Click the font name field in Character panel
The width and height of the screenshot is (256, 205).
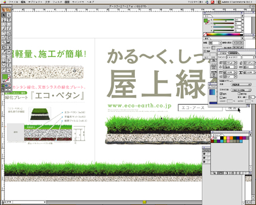234,57
